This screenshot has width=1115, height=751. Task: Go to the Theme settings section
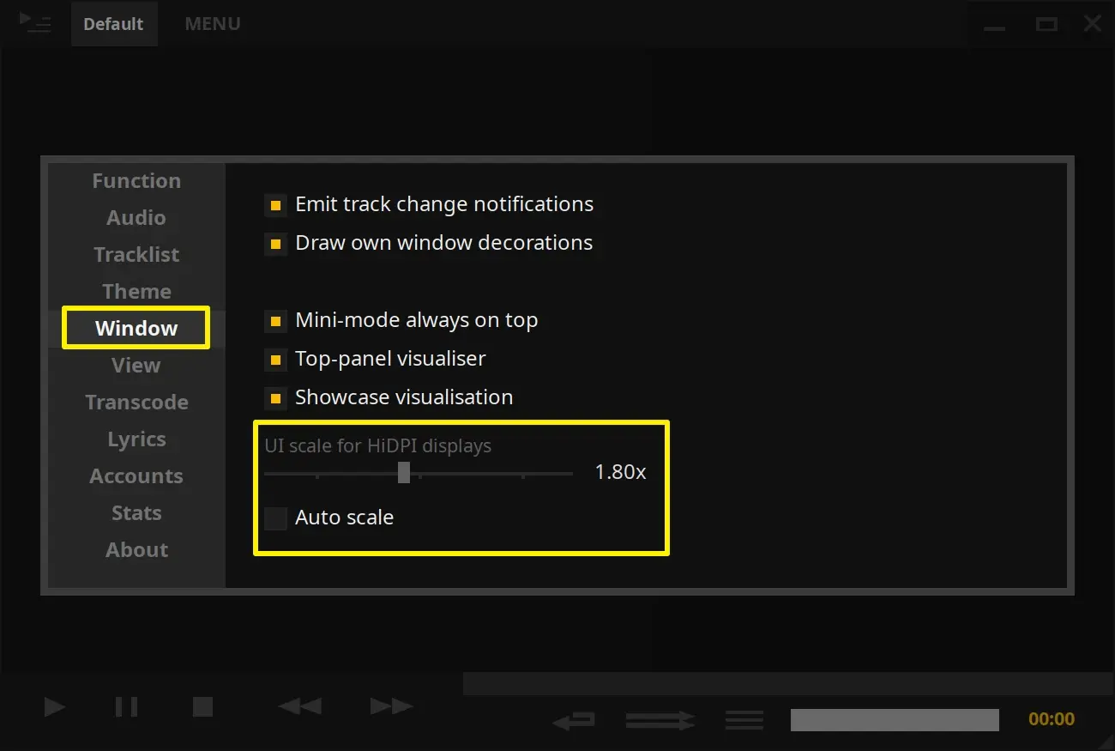coord(136,292)
